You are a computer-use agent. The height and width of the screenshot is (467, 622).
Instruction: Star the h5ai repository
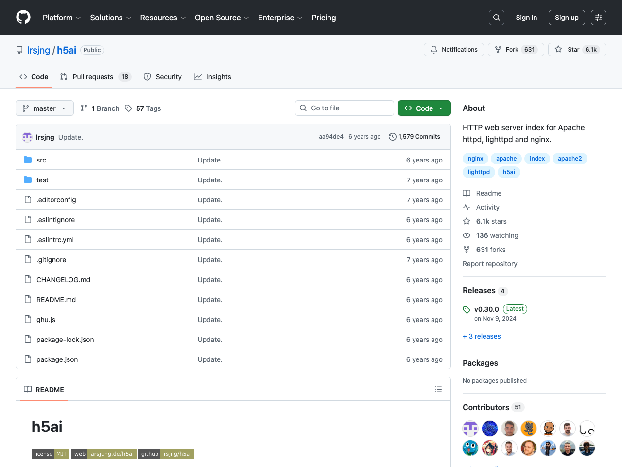[x=577, y=50]
